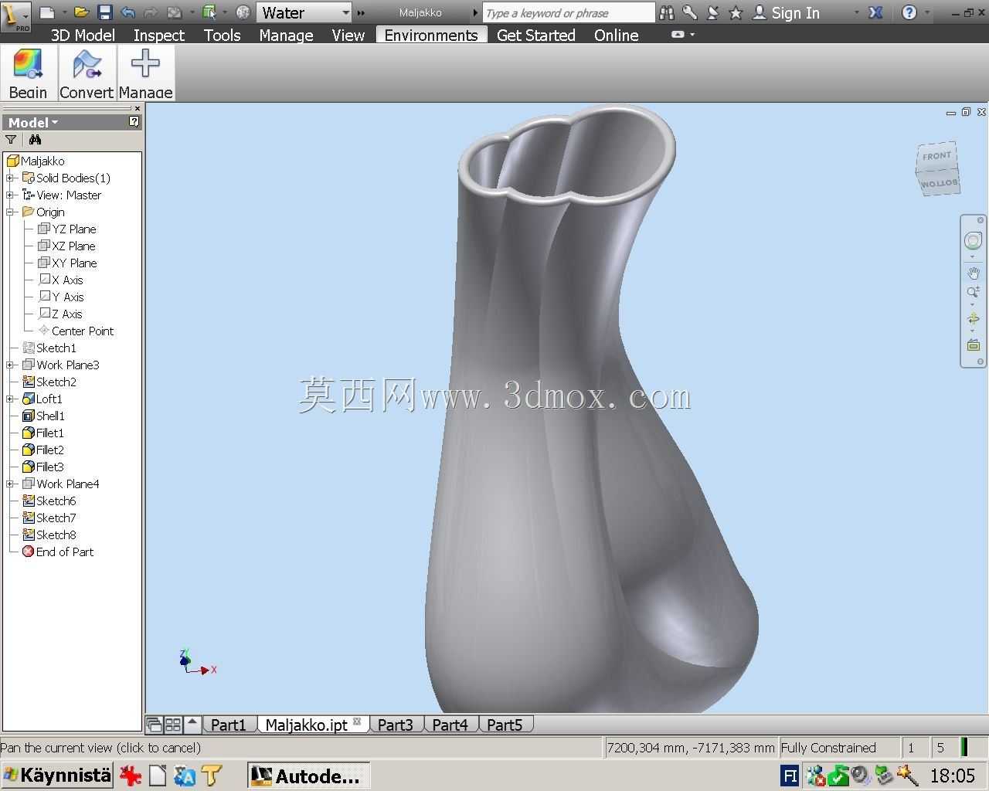
Task: Open the Käynnistä start button
Action: [x=57, y=775]
